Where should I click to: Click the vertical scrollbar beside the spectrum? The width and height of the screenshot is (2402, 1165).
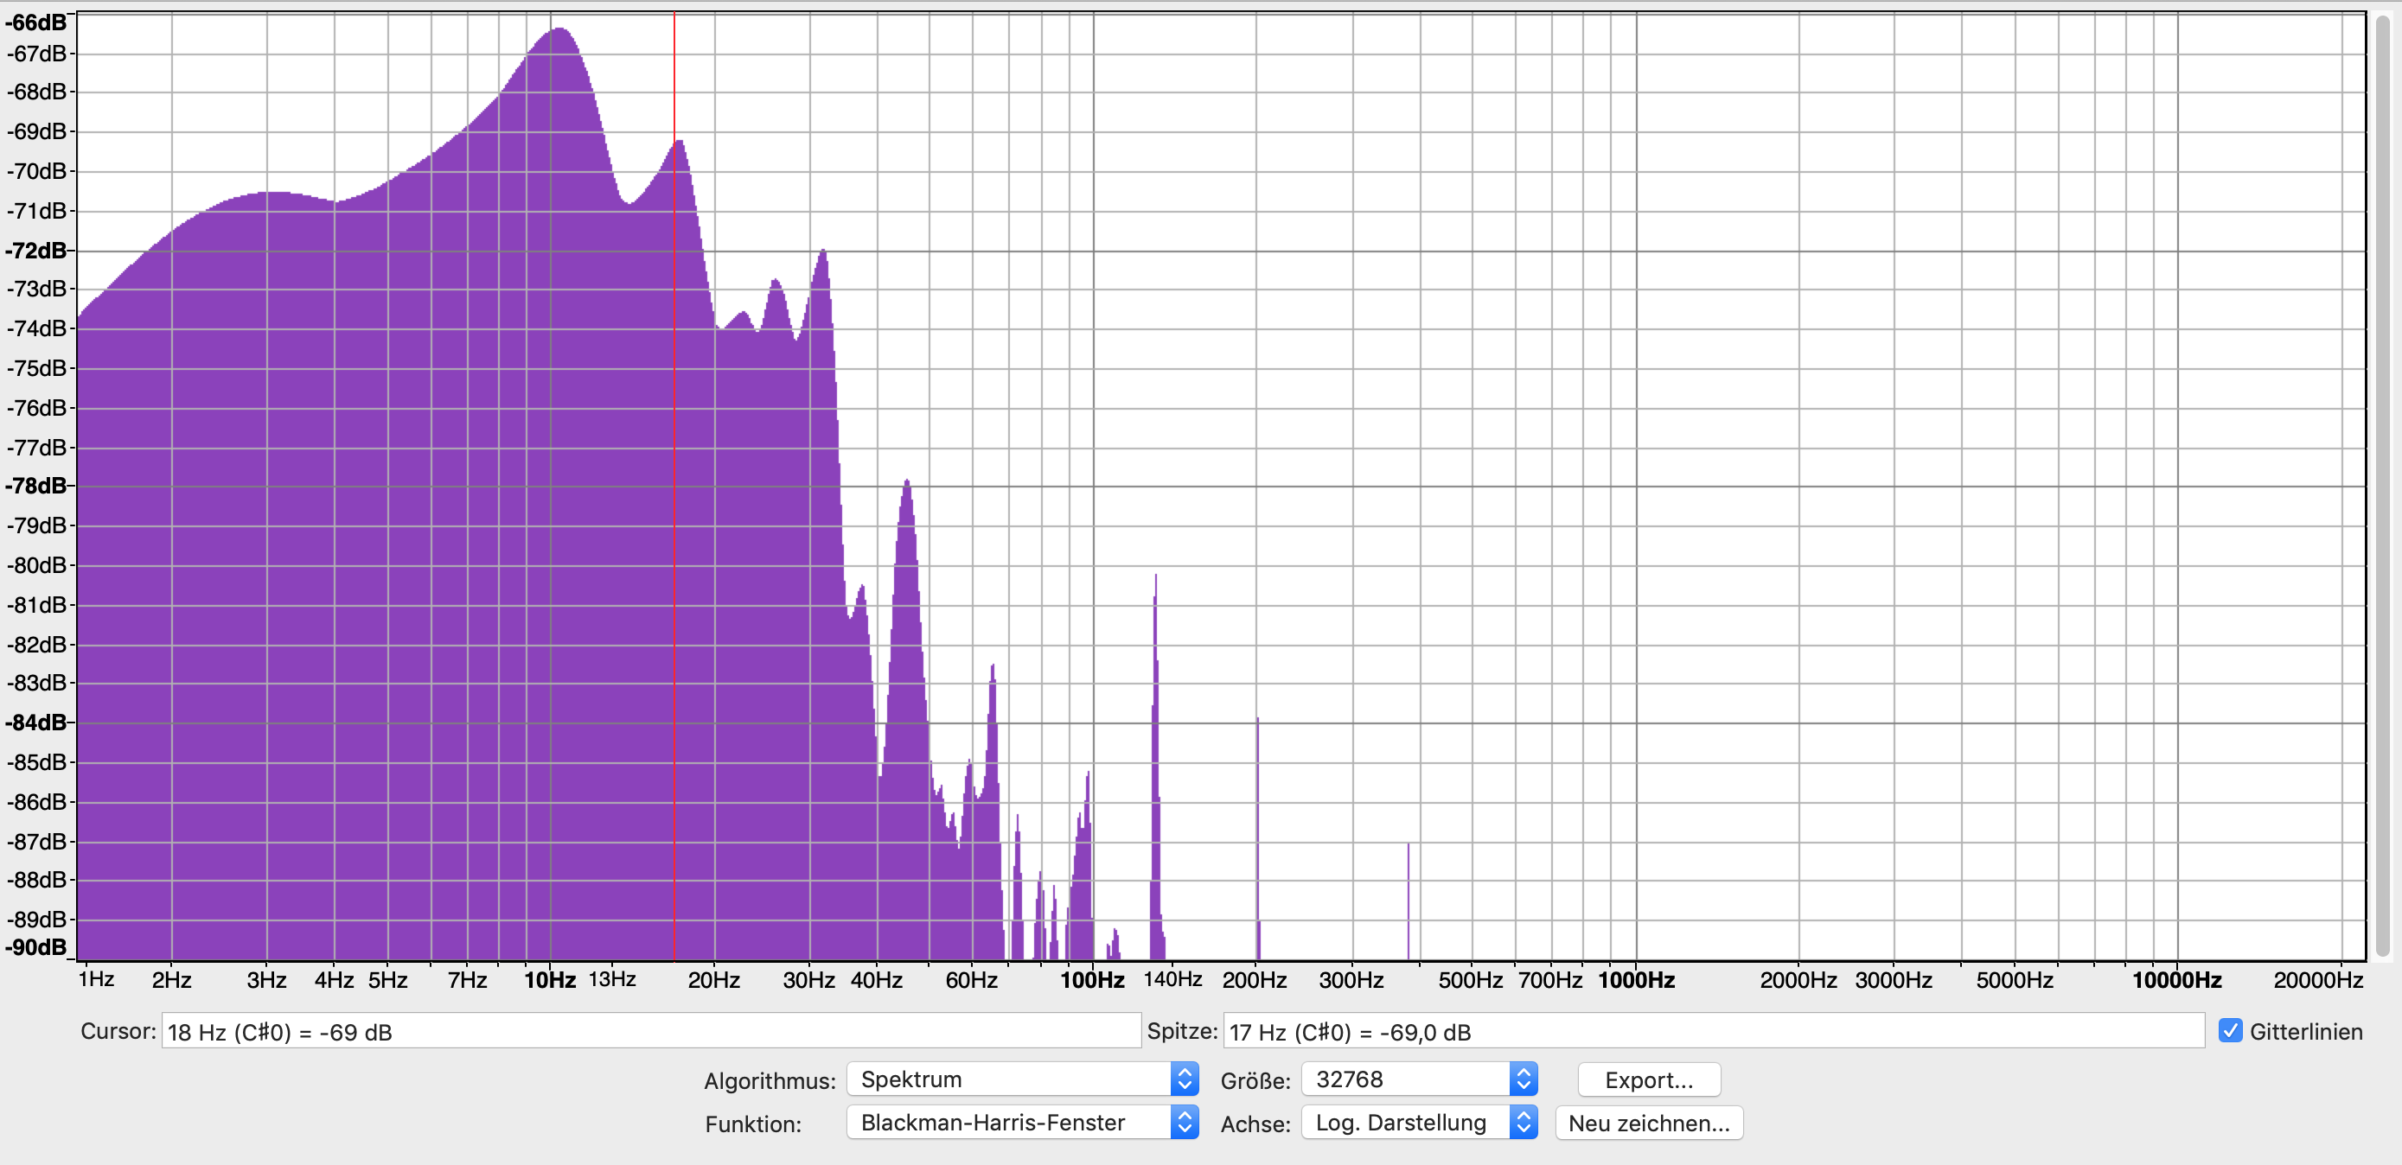point(2382,485)
